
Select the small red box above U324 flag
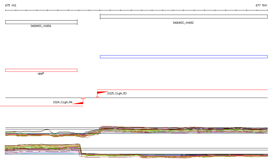(x=83, y=98)
